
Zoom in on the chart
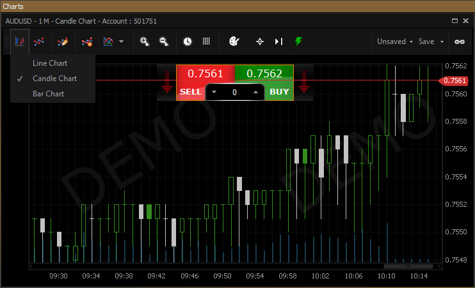[145, 42]
